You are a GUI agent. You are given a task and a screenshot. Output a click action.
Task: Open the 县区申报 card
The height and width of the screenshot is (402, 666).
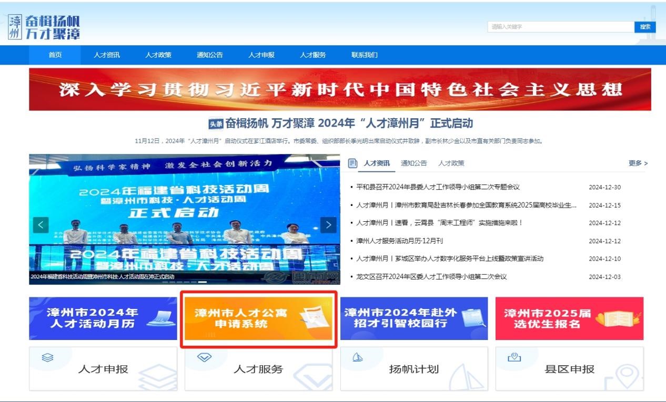click(x=569, y=368)
